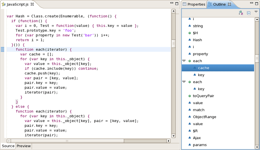The height and width of the screenshot is (150, 260).
Task: Select the key under first each node
Action: point(201,75)
